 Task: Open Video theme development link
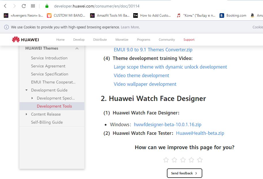point(141,75)
